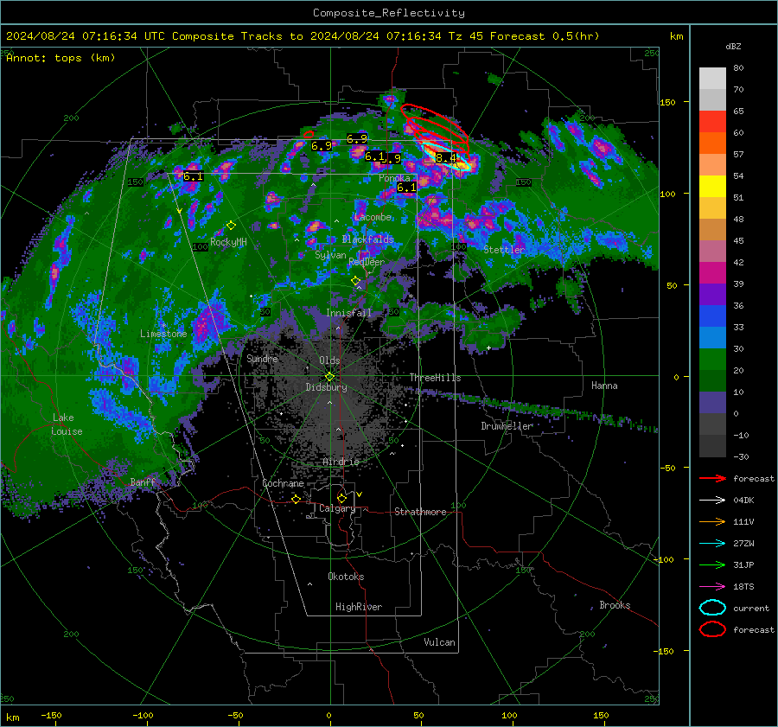Click the yellow diamond marker below Cochrane

coord(296,499)
